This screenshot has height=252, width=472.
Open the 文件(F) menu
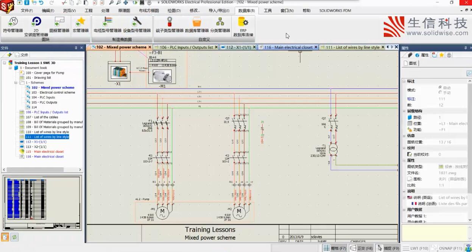point(26,11)
